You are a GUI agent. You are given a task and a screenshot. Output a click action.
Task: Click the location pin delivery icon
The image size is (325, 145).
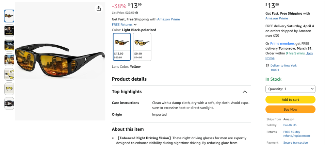(267, 65)
